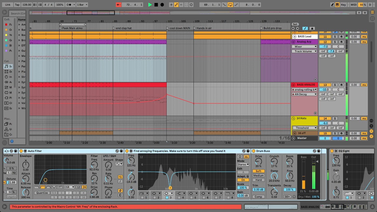Fold the Analog Arp track

[x=293, y=42]
